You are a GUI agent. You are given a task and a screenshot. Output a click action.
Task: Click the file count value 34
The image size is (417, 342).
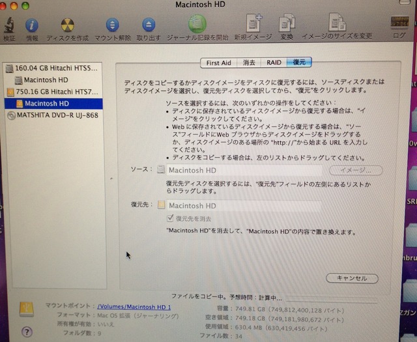238,336
